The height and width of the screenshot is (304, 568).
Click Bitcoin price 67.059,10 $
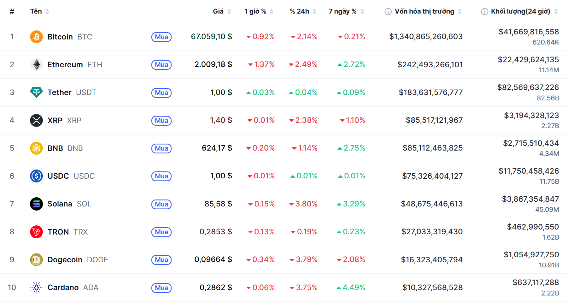pyautogui.click(x=211, y=37)
